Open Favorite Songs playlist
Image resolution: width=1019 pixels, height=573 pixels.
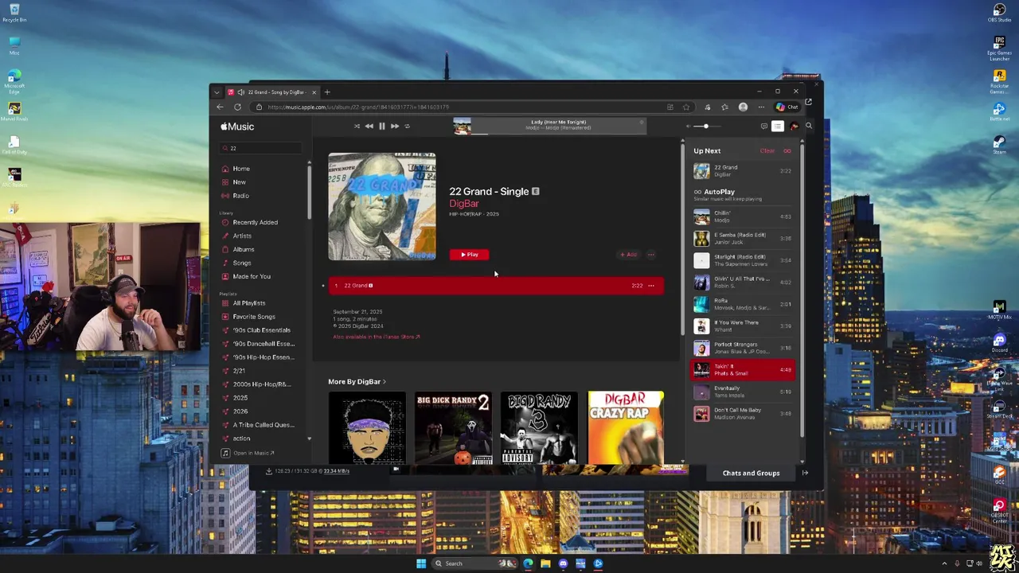click(x=253, y=317)
